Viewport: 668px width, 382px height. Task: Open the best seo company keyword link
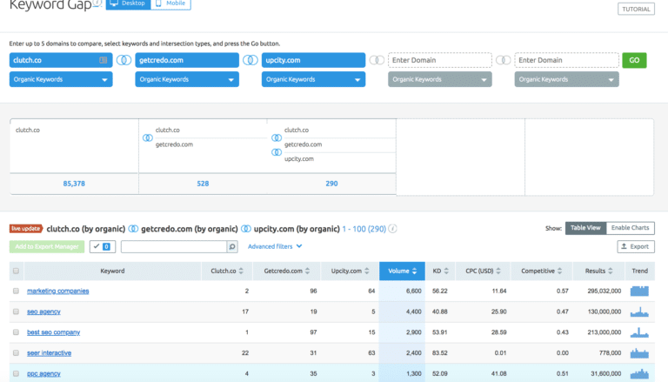tap(54, 332)
